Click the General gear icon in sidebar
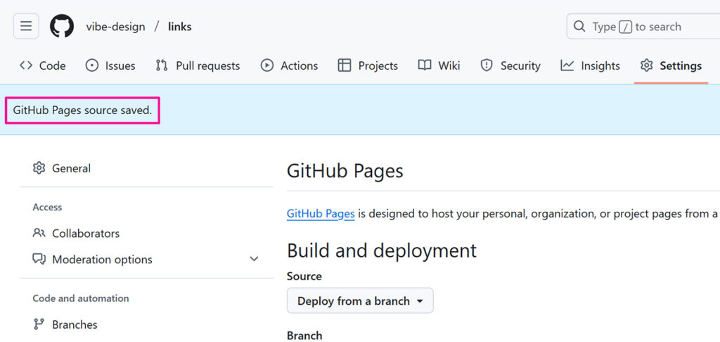This screenshot has width=720, height=342. (x=39, y=168)
